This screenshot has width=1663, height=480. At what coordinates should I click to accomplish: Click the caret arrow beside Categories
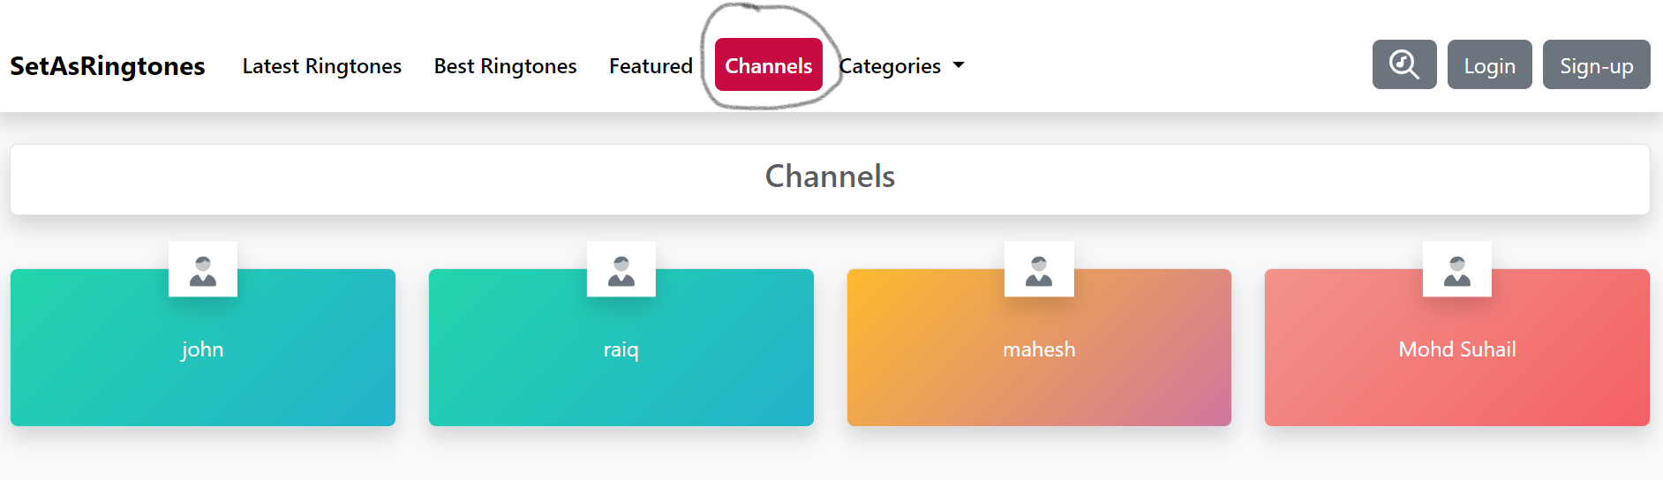(x=959, y=65)
